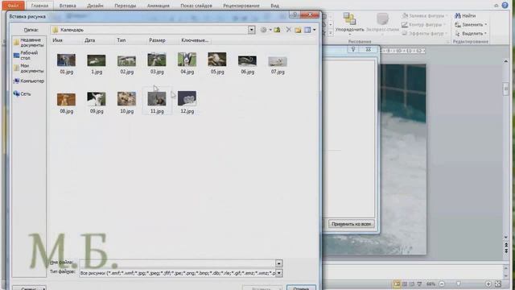Expand the Тип файлов dropdown arrow
Viewport: 515px width, 290px height.
pos(279,273)
